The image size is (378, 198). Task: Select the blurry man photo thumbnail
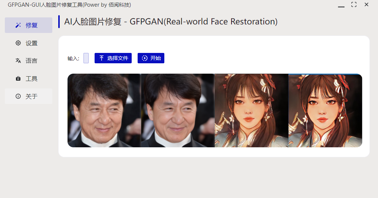click(x=104, y=110)
